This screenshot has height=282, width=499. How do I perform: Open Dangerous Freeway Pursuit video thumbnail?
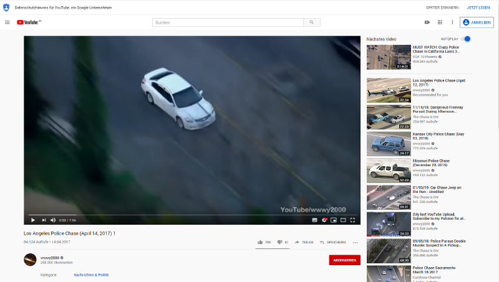pyautogui.click(x=389, y=117)
